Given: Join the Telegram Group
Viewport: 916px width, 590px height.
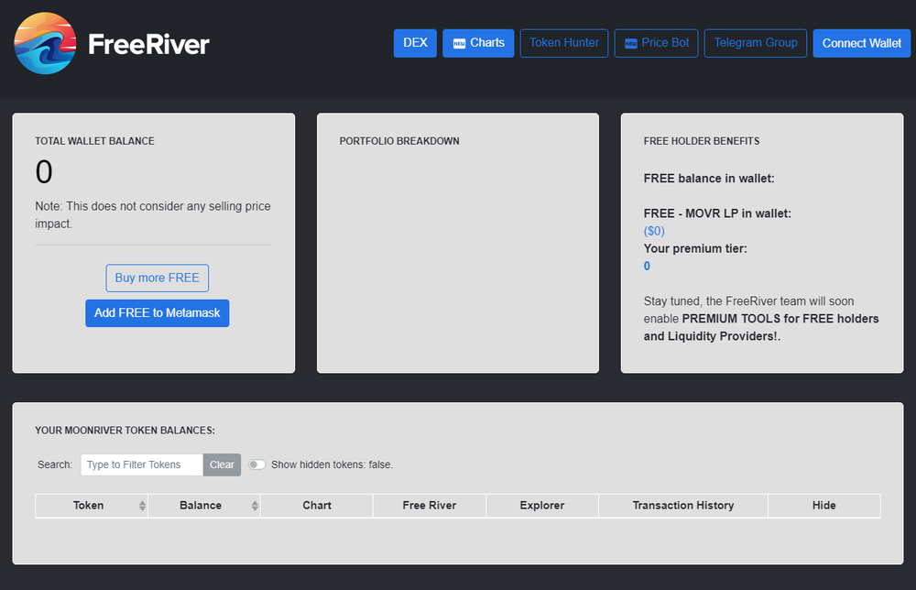Looking at the screenshot, I should [756, 43].
